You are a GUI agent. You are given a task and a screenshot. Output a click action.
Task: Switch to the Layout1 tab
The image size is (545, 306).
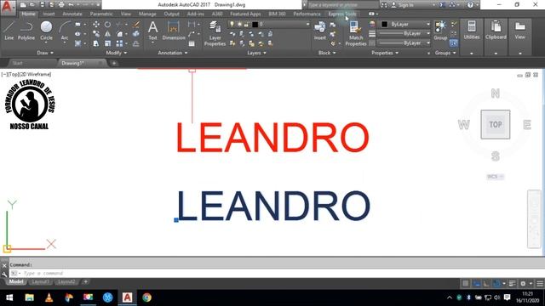41,281
